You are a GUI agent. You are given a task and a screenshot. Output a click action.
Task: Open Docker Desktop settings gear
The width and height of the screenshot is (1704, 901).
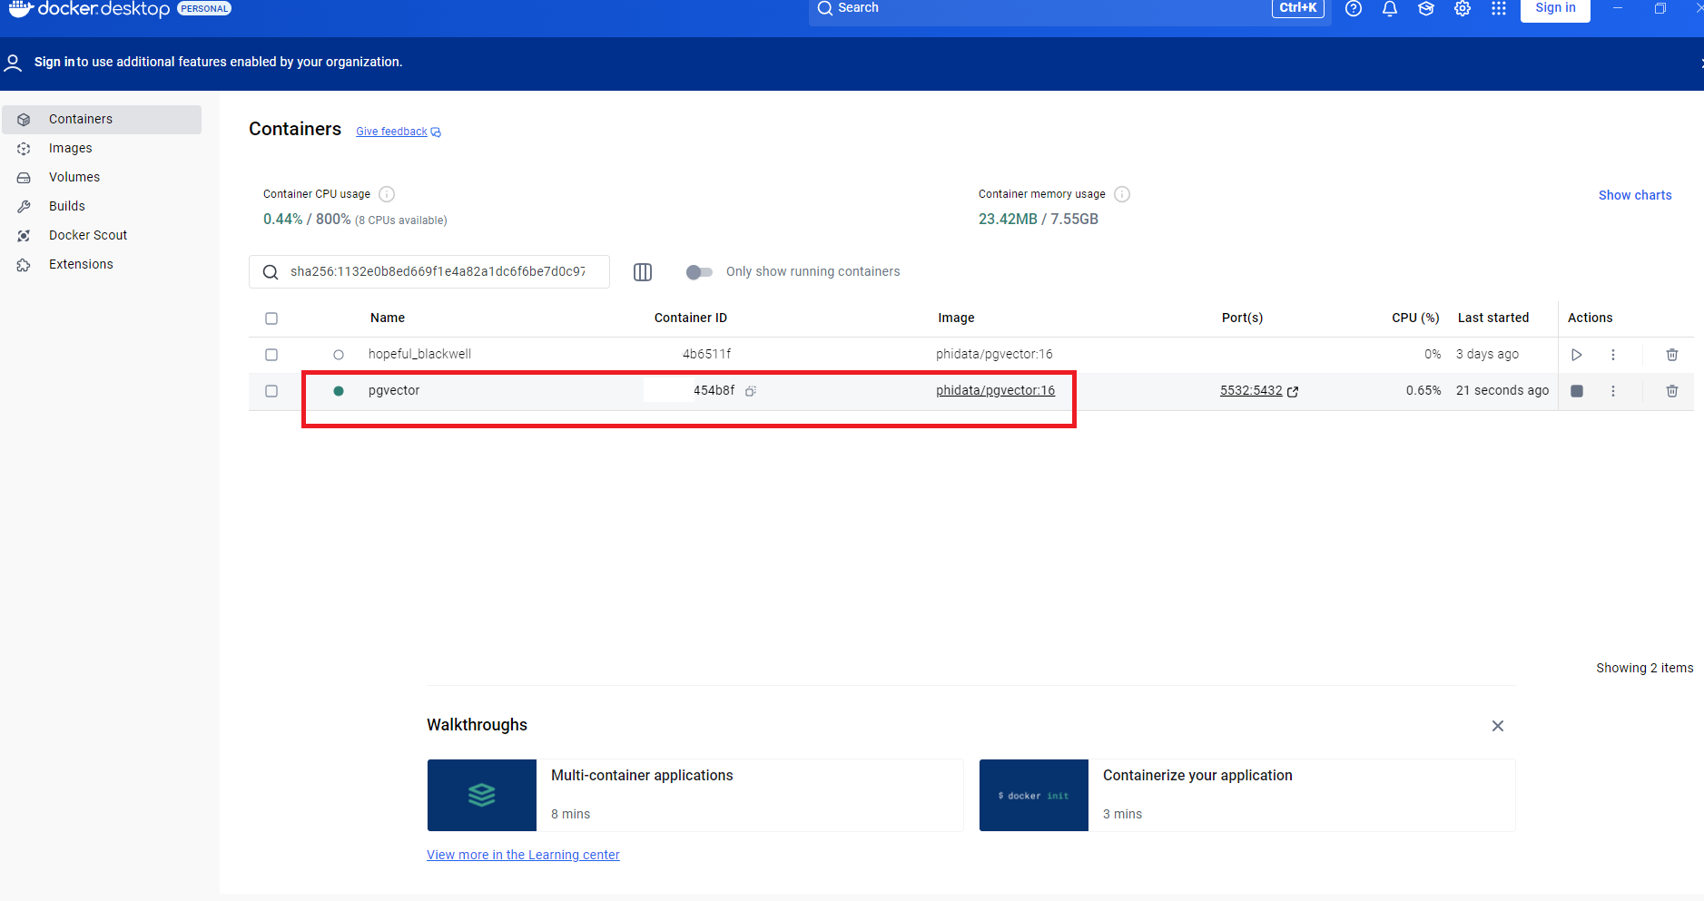[1462, 9]
